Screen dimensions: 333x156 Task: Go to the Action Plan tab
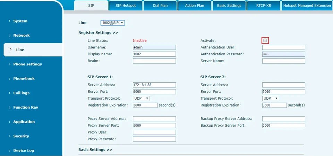[x=195, y=6]
